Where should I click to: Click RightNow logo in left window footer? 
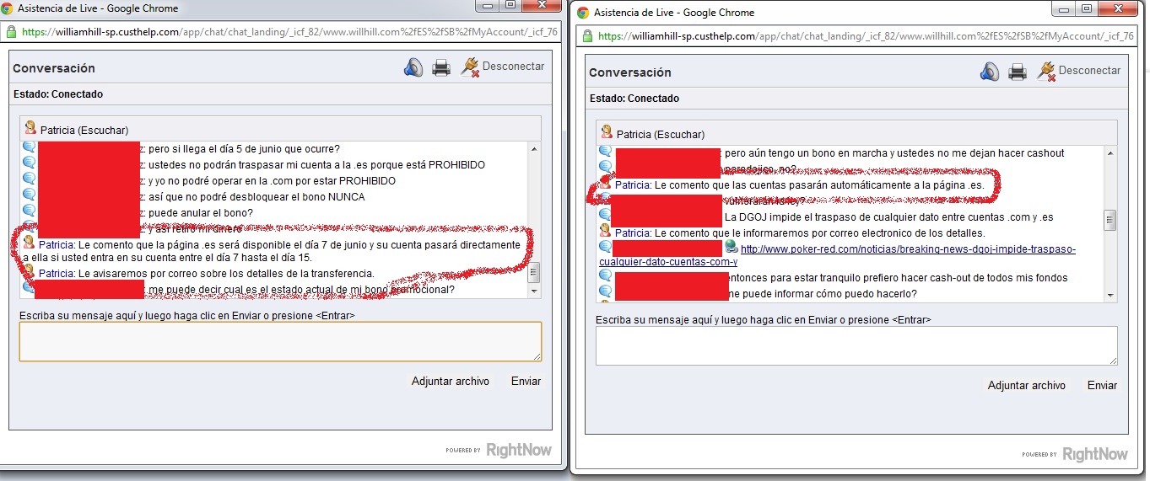tap(519, 450)
